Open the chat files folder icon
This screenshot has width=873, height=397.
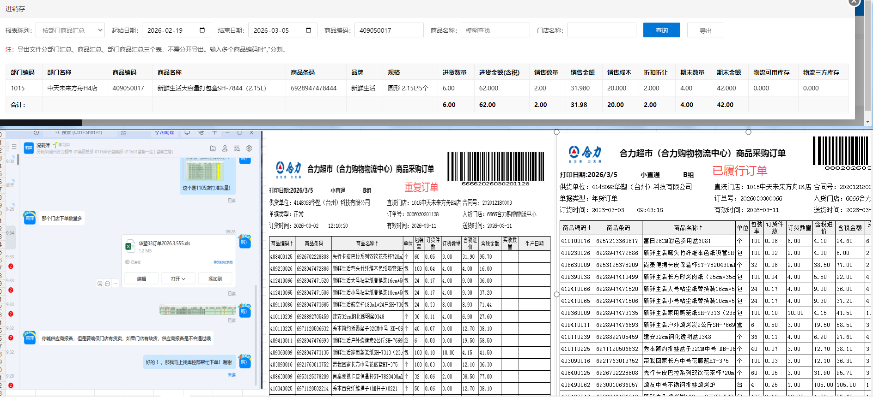pyautogui.click(x=213, y=148)
